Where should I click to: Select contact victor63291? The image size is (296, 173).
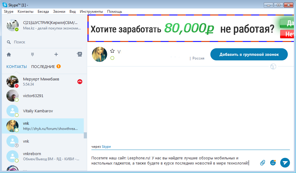33,96
